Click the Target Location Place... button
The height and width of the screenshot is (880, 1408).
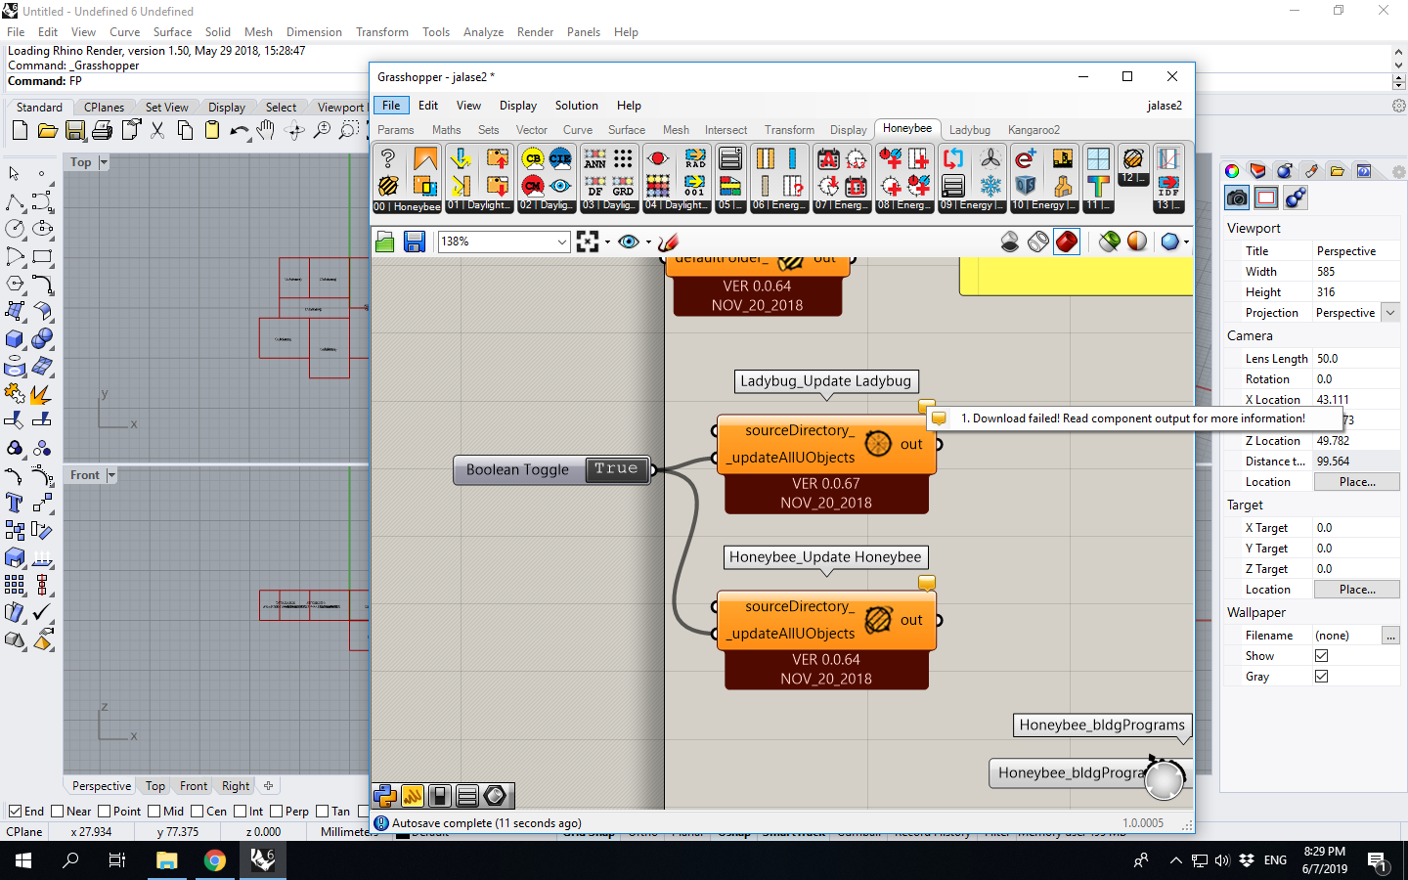1357,590
